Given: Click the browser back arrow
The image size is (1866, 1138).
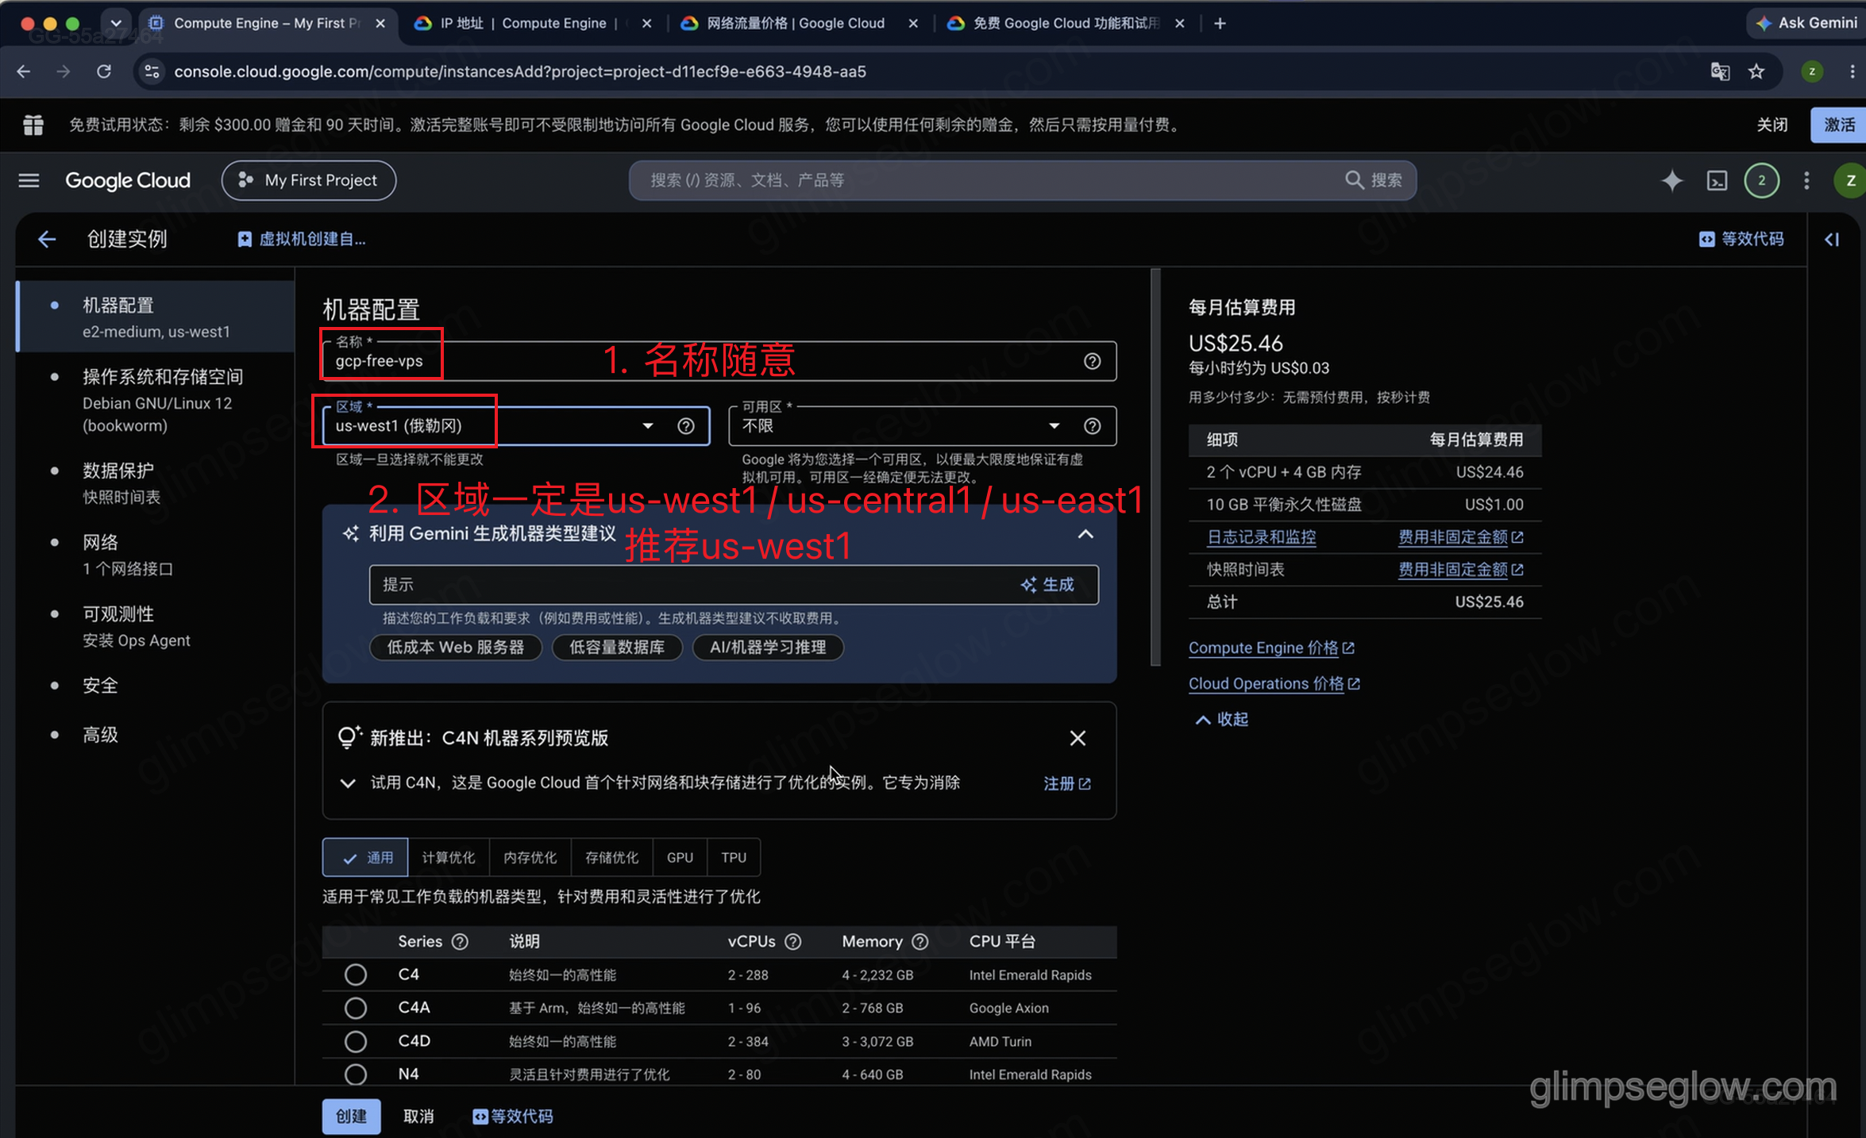Looking at the screenshot, I should point(24,71).
